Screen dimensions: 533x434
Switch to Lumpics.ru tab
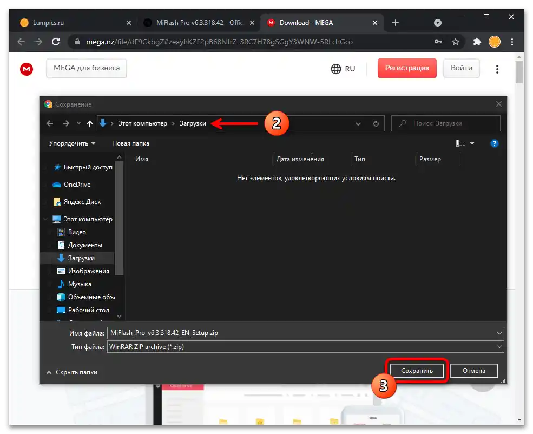click(75, 23)
